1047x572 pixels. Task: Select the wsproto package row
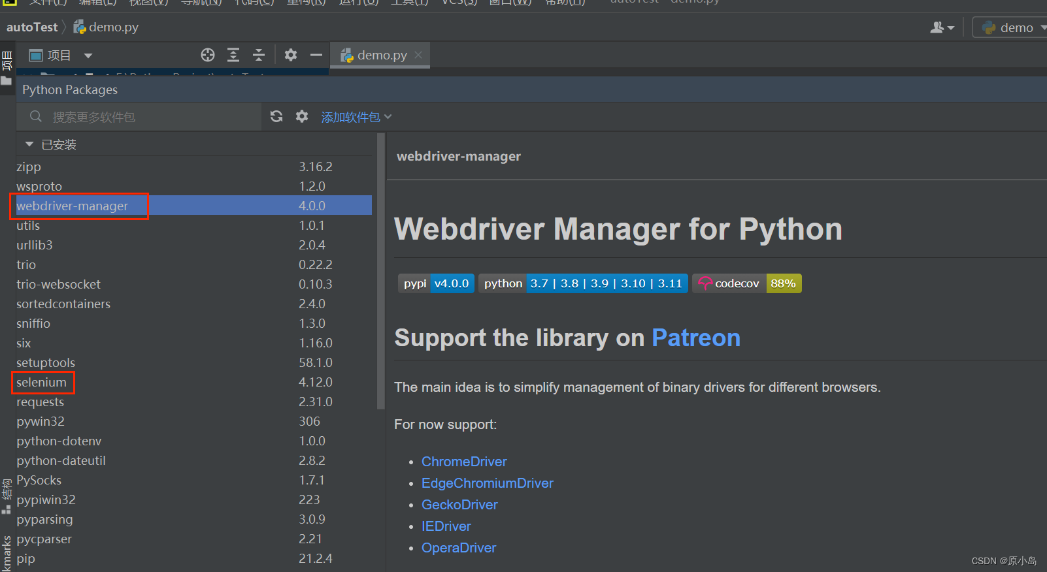(x=194, y=186)
